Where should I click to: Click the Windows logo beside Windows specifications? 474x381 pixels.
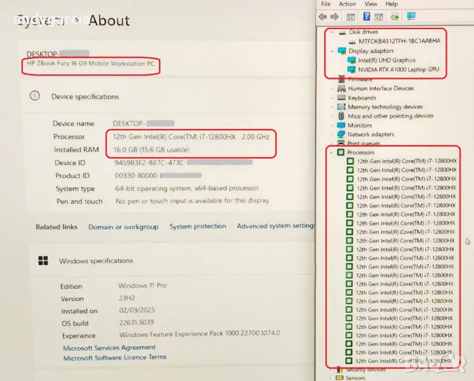[x=43, y=260]
